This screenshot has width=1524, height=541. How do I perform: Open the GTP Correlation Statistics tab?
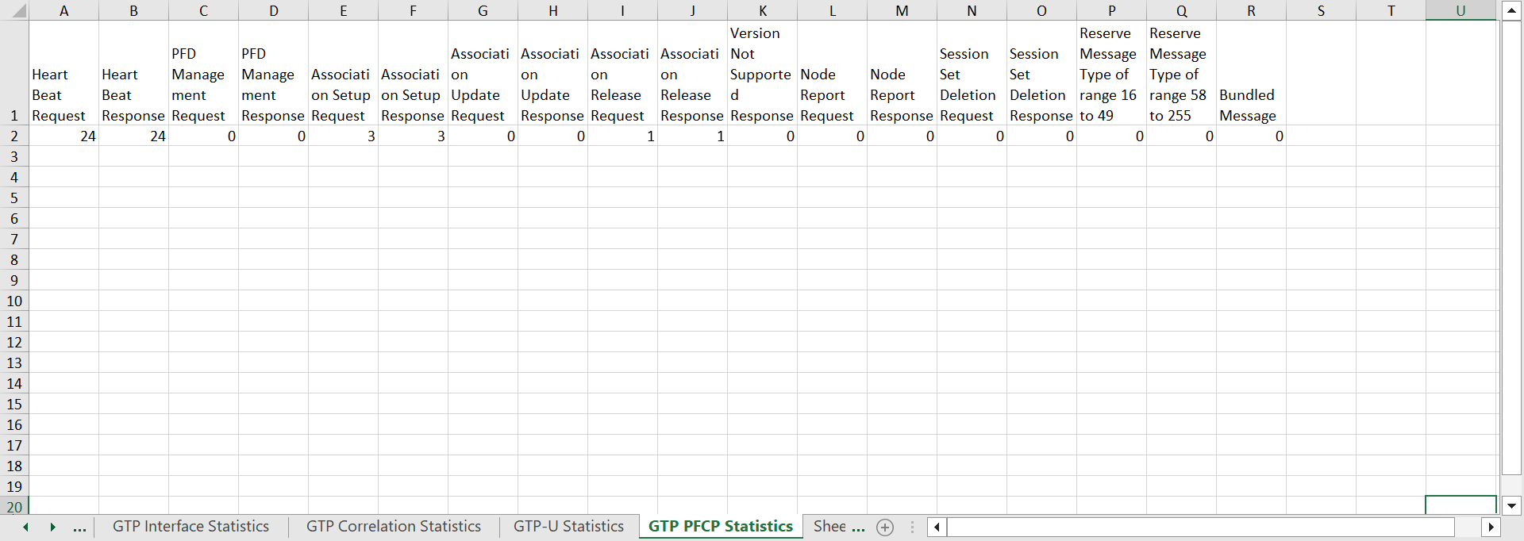393,527
